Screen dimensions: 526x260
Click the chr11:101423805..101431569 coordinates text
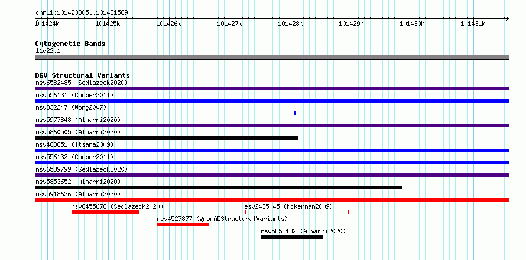coord(82,13)
